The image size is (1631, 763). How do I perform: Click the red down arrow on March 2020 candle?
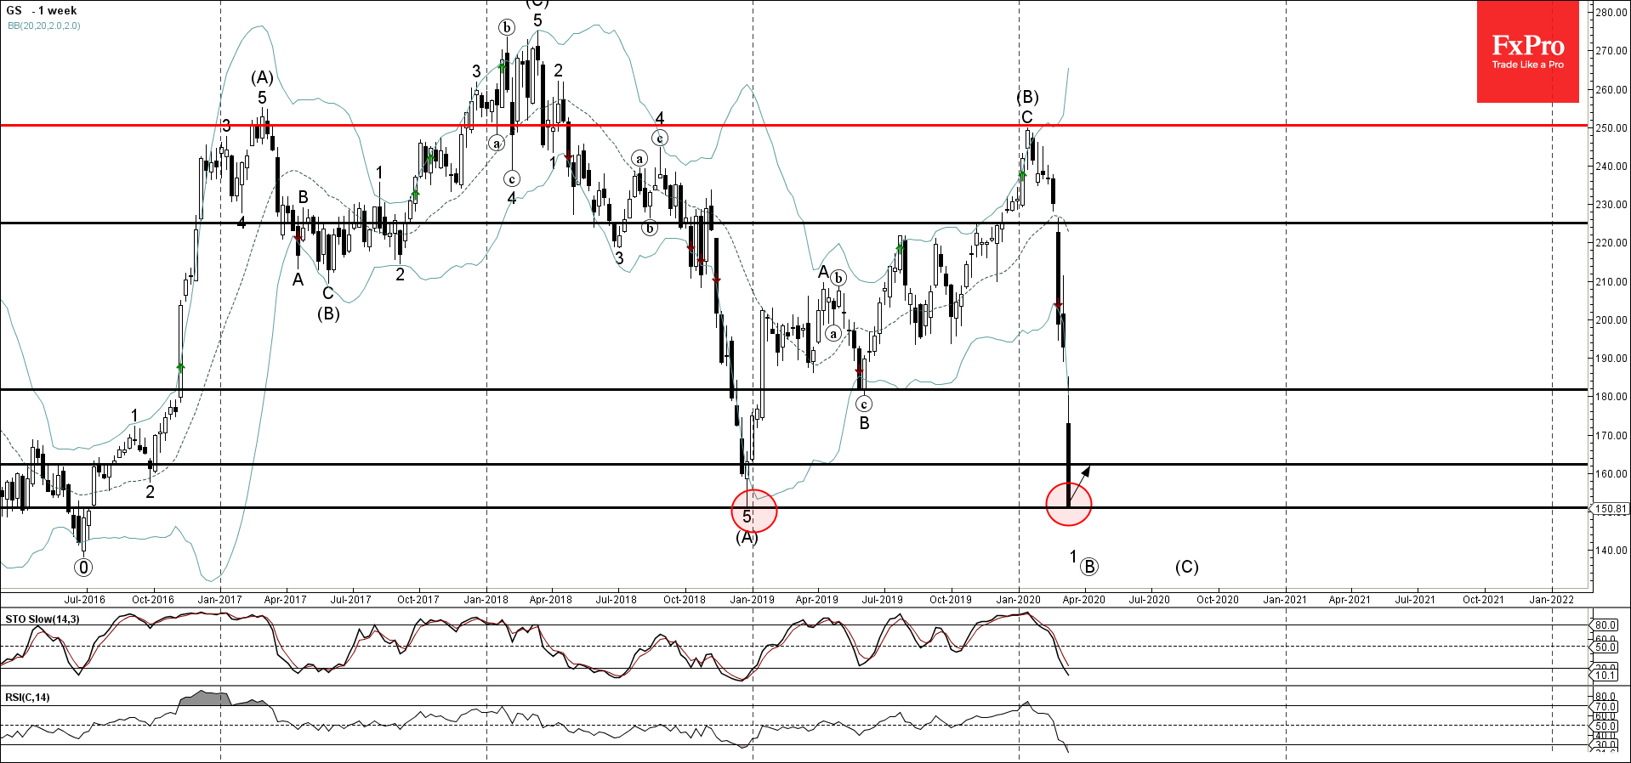click(1058, 305)
